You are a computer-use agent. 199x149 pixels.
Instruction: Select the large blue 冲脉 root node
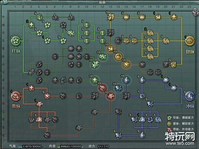(x=190, y=96)
